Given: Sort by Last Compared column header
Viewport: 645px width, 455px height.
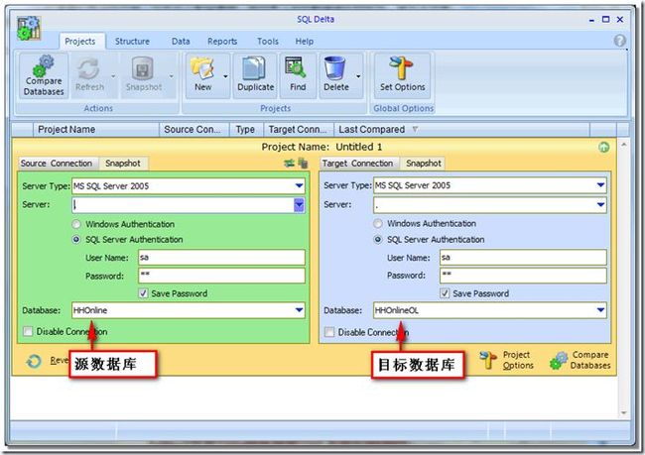Looking at the screenshot, I should coord(462,130).
